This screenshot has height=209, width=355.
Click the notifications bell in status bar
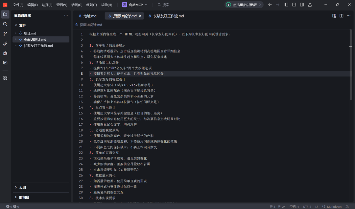[x=347, y=206]
